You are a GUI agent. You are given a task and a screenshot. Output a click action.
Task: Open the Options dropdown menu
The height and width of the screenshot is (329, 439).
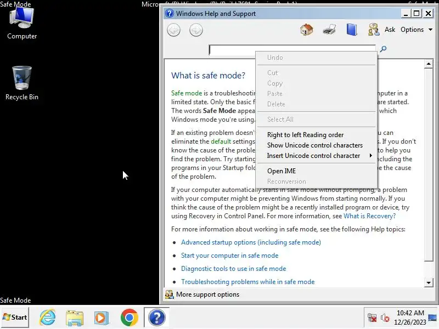[x=417, y=30]
